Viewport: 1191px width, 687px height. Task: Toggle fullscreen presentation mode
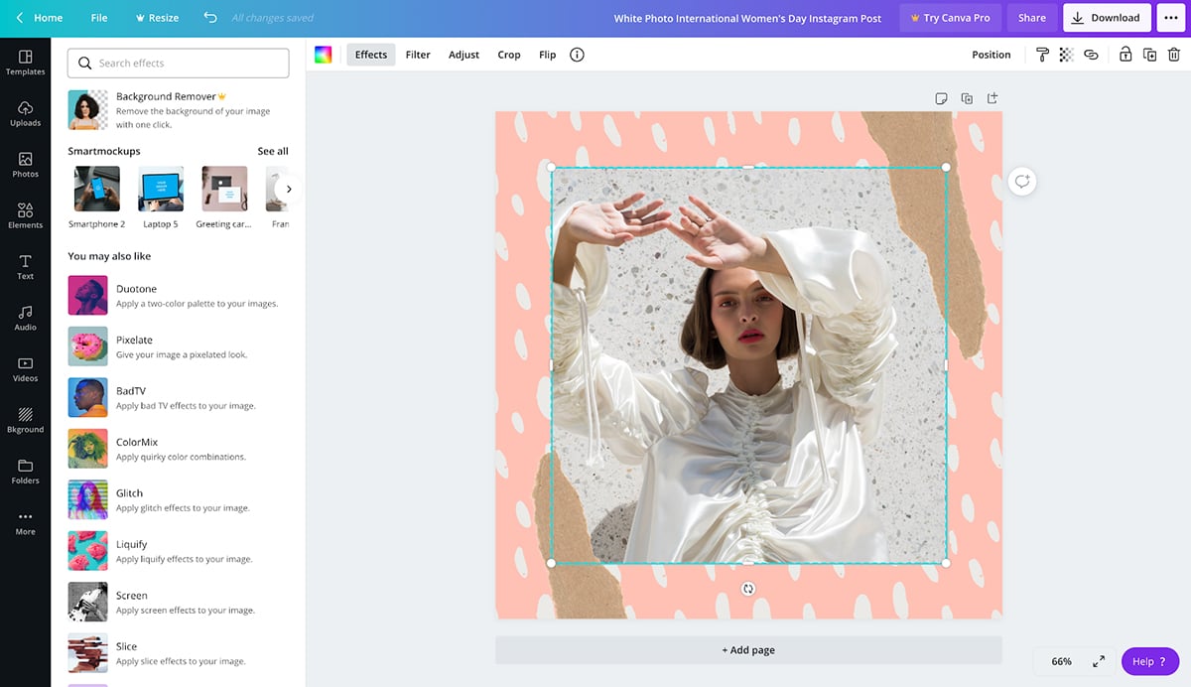click(x=1099, y=661)
